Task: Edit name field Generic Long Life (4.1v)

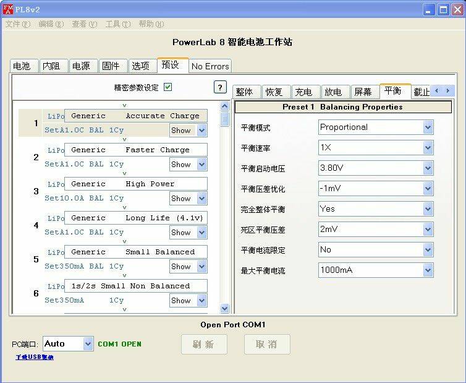Action: [135, 218]
